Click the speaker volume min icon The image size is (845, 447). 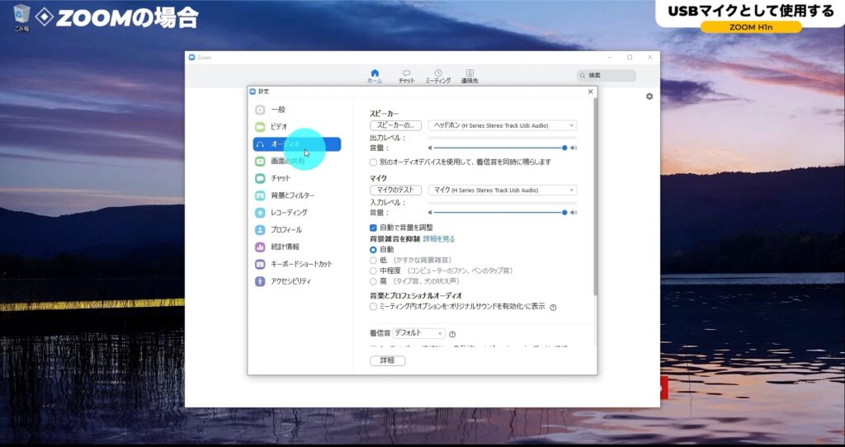click(x=430, y=148)
